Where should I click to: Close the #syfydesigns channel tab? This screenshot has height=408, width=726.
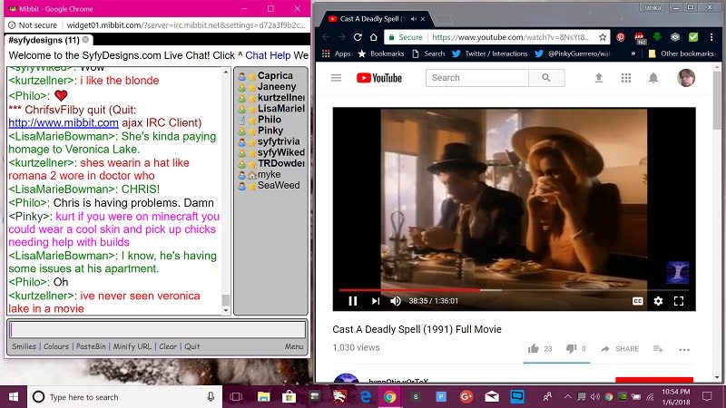point(85,40)
